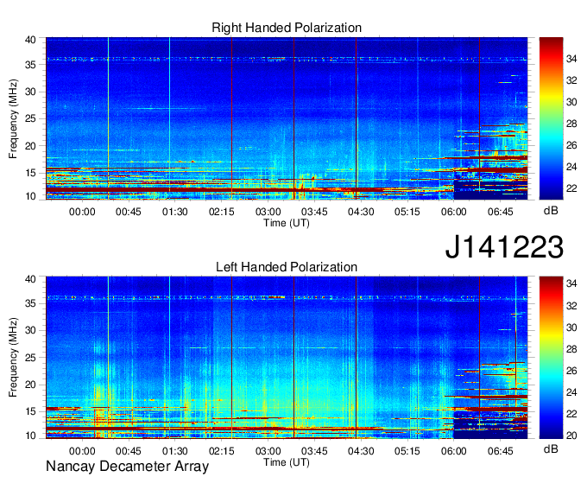This screenshot has width=587, height=477.
Task: Click "00:45" time tick under Right Handed plot
Action: (129, 212)
